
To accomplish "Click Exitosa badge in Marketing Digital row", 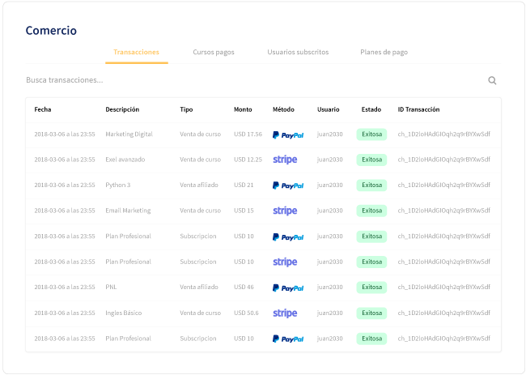I will 371,134.
